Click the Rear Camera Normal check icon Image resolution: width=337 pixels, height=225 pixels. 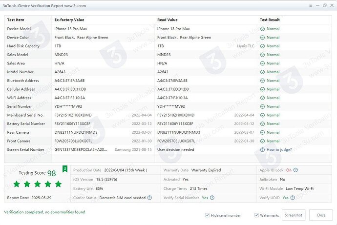262,132
